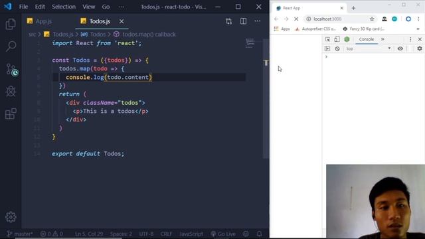Click the green hexagon DevTools icon
The image size is (425, 239).
click(x=347, y=39)
